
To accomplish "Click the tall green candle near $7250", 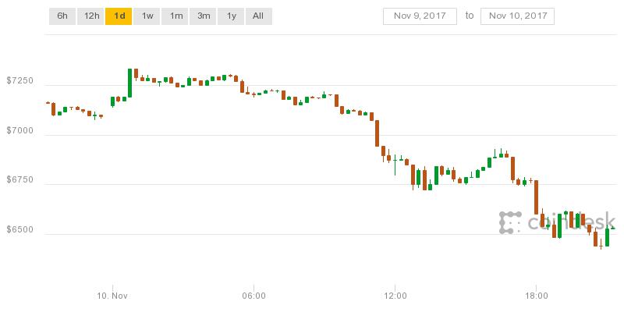I will pyautogui.click(x=129, y=83).
